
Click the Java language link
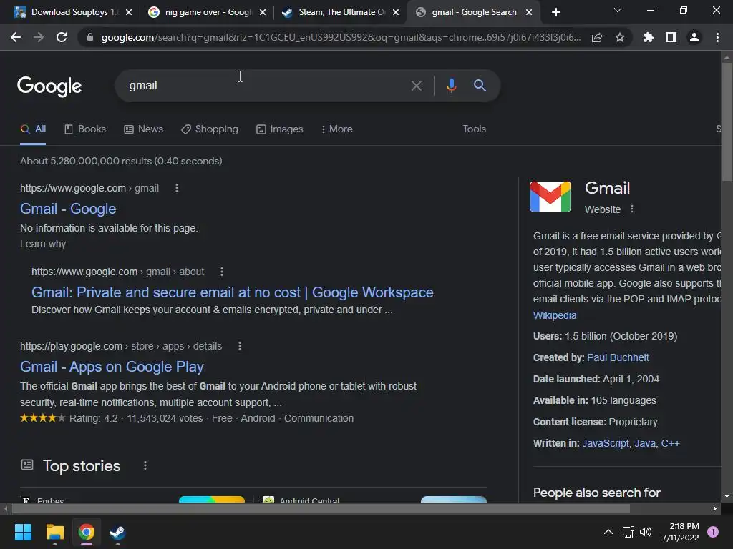[645, 443]
